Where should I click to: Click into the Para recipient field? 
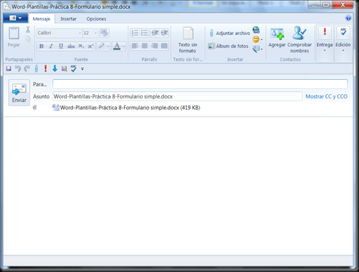click(200, 84)
